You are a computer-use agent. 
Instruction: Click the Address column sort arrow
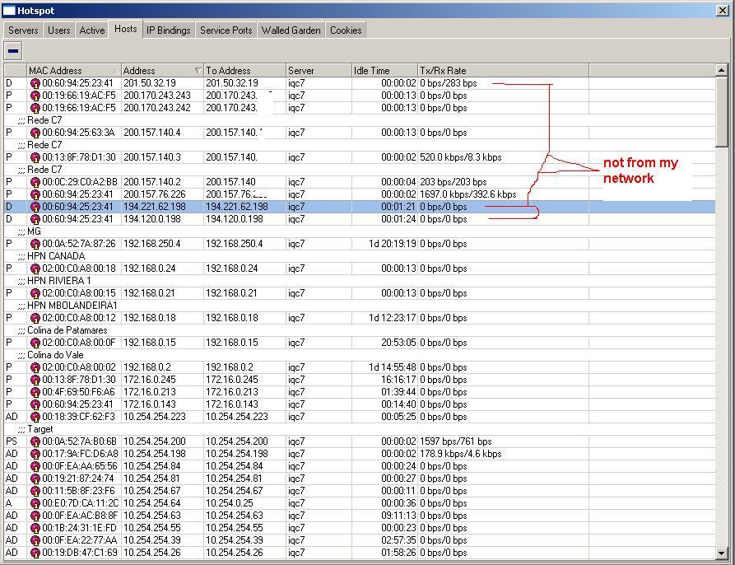[x=198, y=70]
